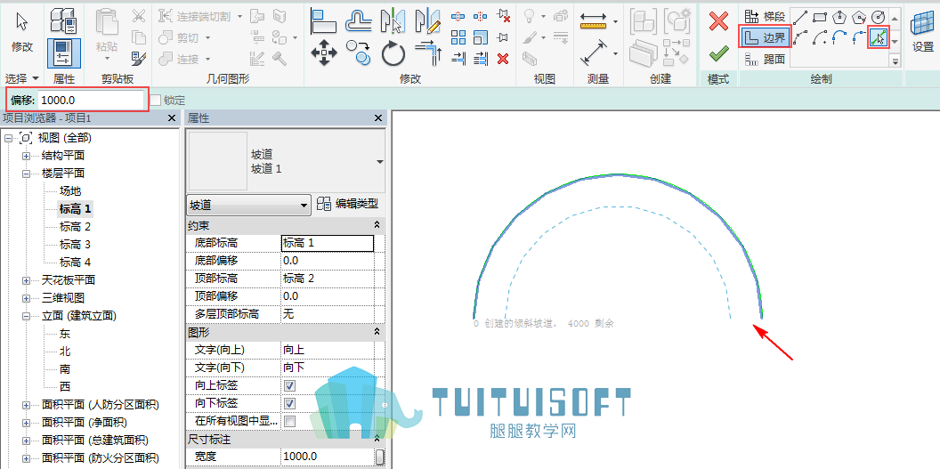
Task: Expand the 结构平面 tree node
Action: point(26,156)
